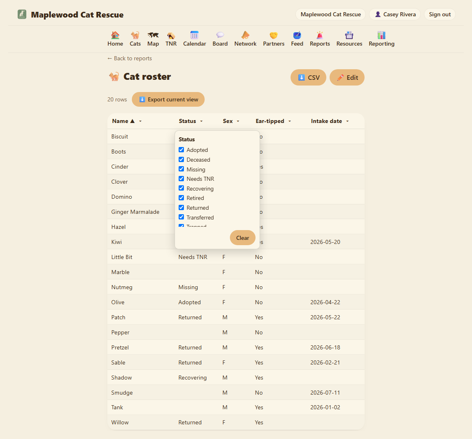The width and height of the screenshot is (472, 439).
Task: Click the 20 rows count text
Action: click(117, 99)
